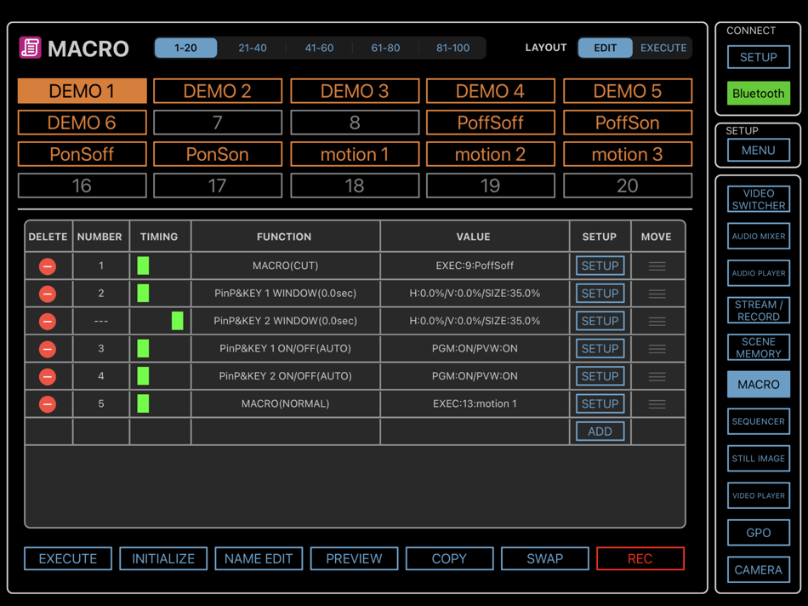
Task: Click the move handle icon for step 5
Action: 657,404
